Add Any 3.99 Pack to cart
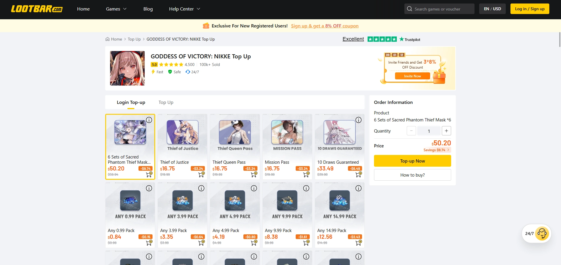This screenshot has width=561, height=265. [201, 243]
